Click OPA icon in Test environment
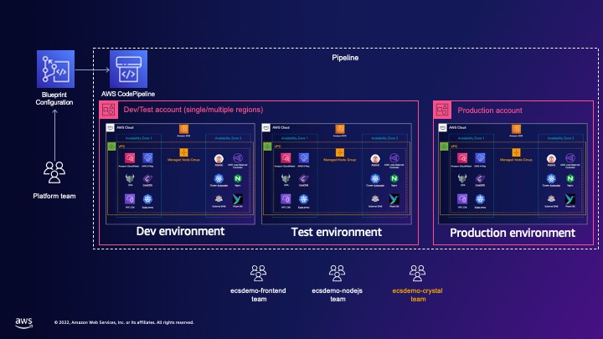603x339 pixels. pyautogui.click(x=286, y=178)
